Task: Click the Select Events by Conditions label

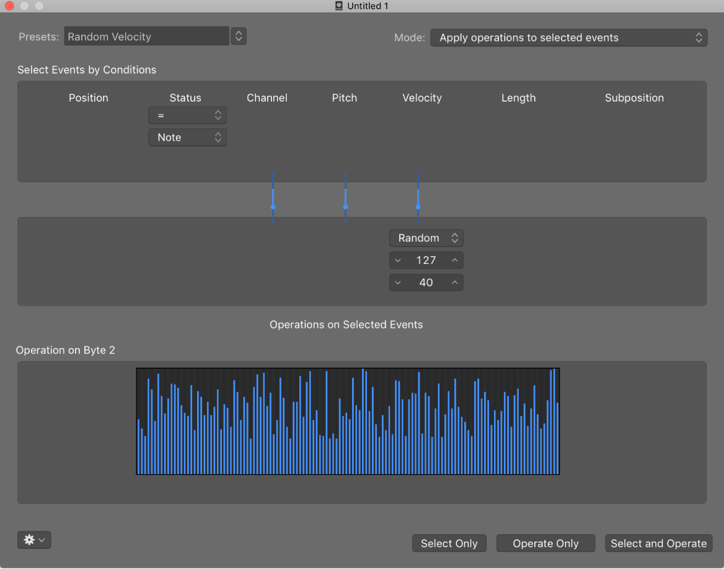Action: (x=87, y=70)
